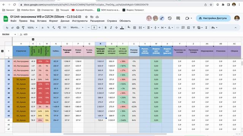243x136 pixels.
Task: Increase font size with plus button
Action: [x=99, y=28]
